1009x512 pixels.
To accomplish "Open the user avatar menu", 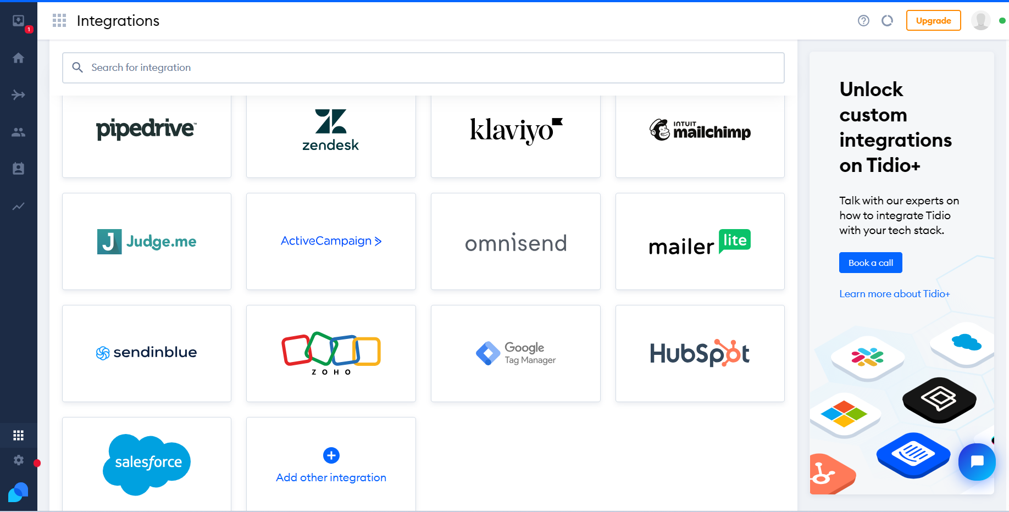I will point(980,21).
